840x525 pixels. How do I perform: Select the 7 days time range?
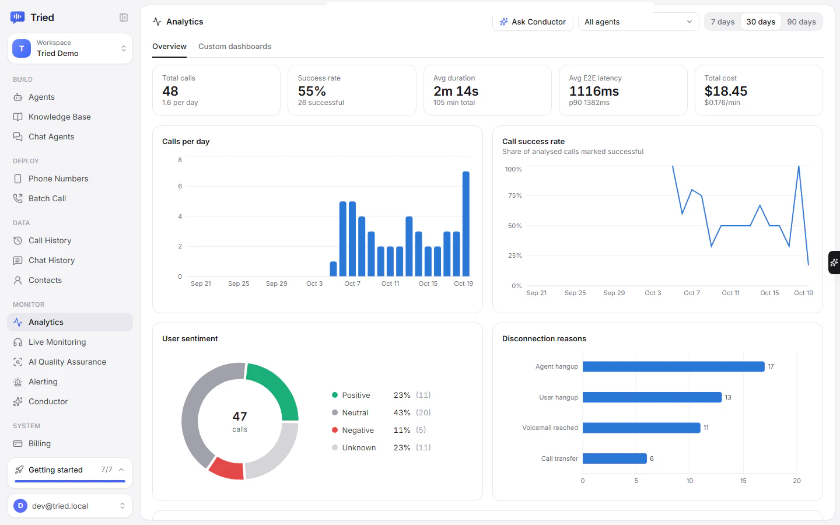[723, 22]
